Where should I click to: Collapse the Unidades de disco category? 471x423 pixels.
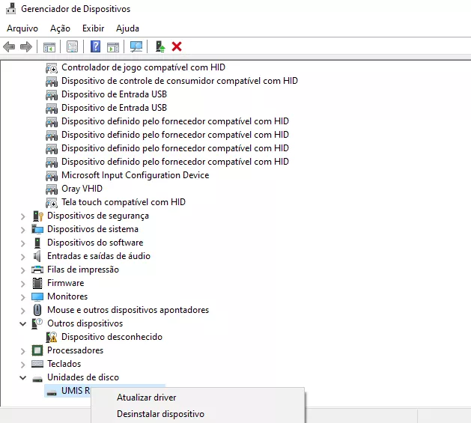22,377
